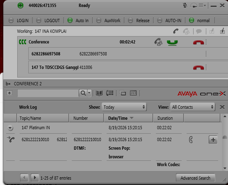Click the conference transfer icon beside timer
The height and width of the screenshot is (185, 228).
[158, 42]
